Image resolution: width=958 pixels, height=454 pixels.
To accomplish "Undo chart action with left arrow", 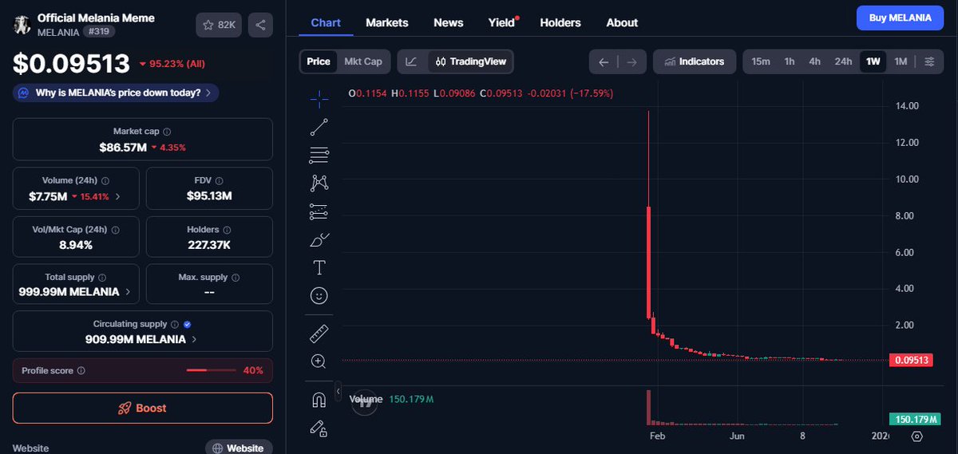I will (604, 61).
